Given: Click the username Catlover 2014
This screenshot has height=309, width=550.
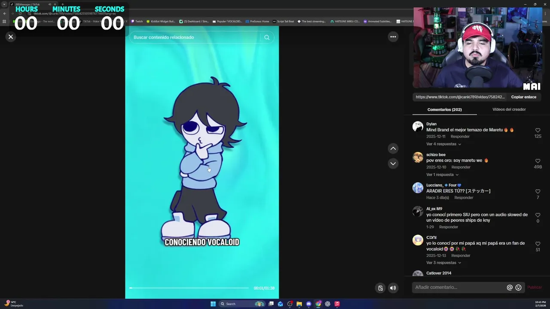Looking at the screenshot, I should [x=438, y=273].
